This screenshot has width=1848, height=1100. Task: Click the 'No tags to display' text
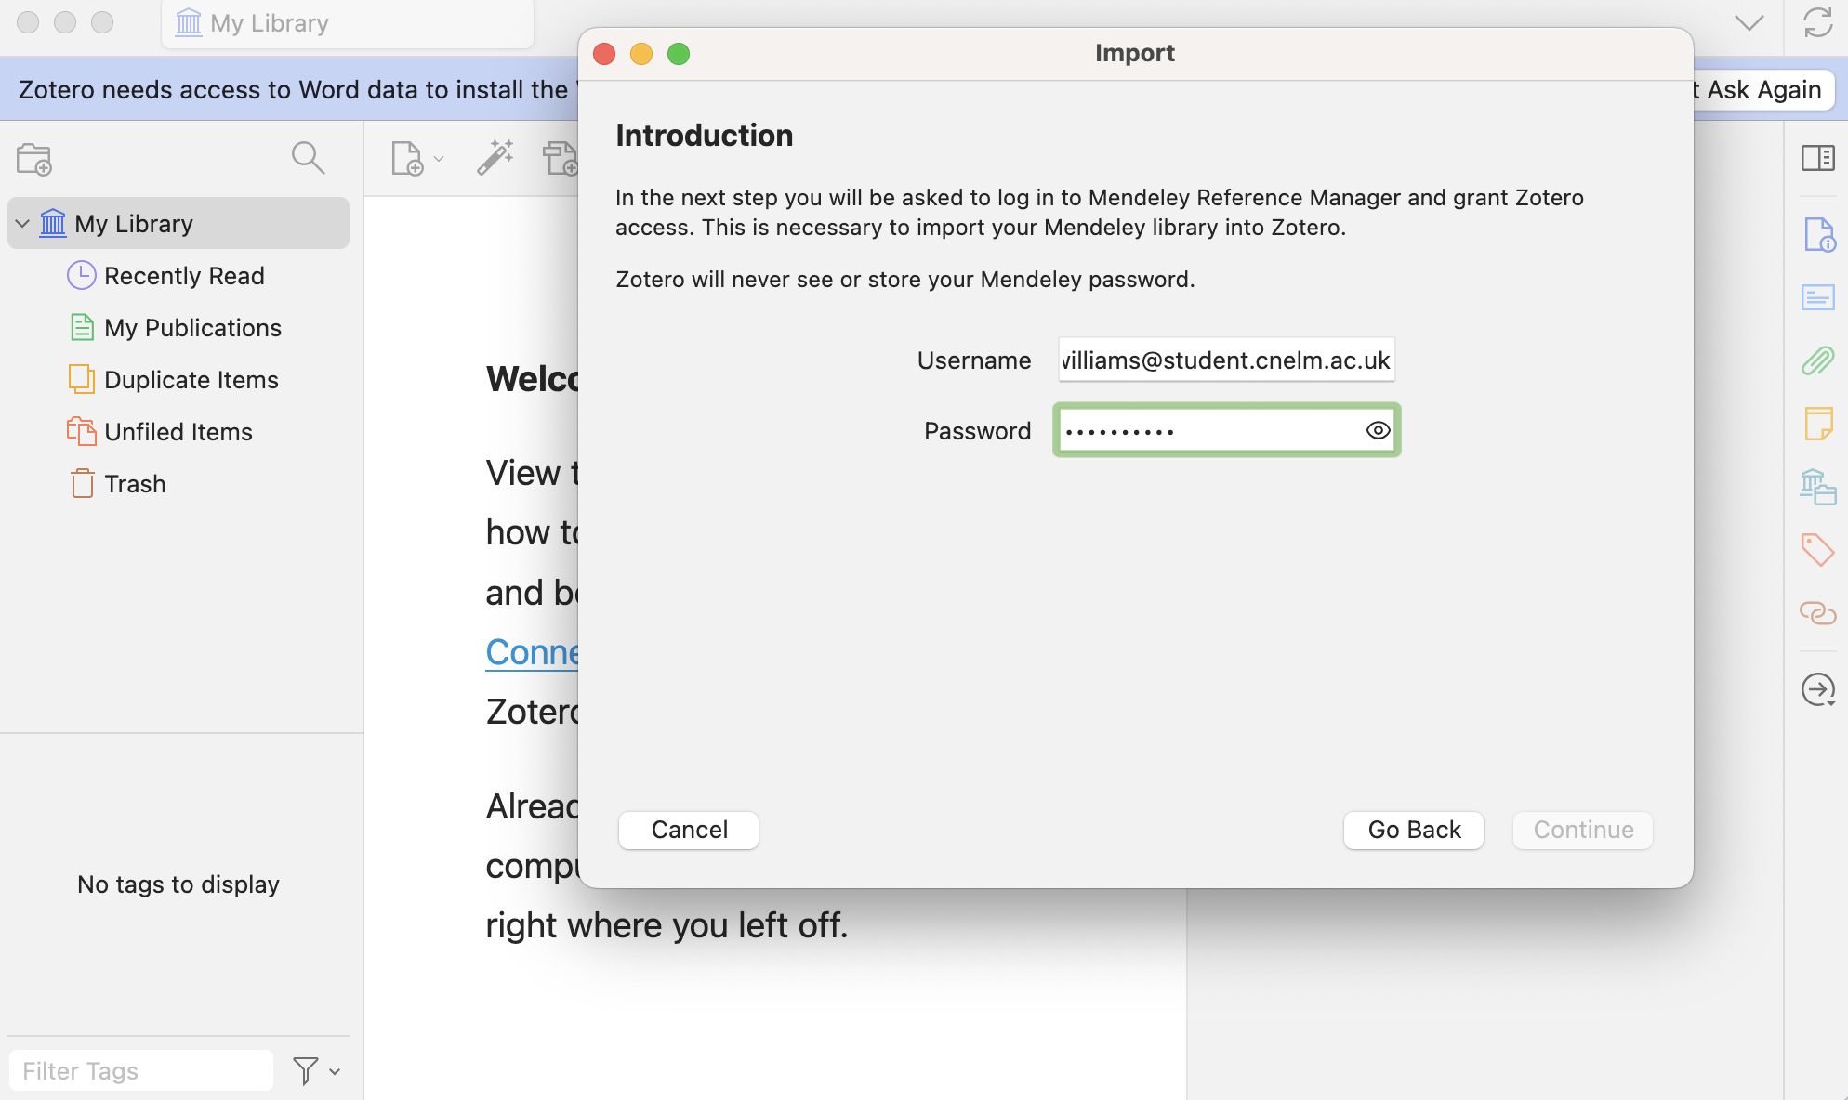(178, 884)
